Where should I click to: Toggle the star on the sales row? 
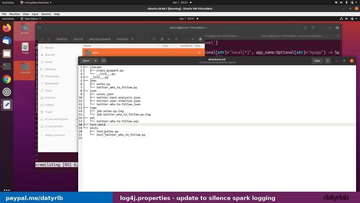pos(199,52)
